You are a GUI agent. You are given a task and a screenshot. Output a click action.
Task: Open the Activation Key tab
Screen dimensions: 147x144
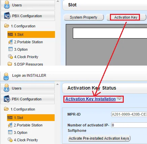126,17
